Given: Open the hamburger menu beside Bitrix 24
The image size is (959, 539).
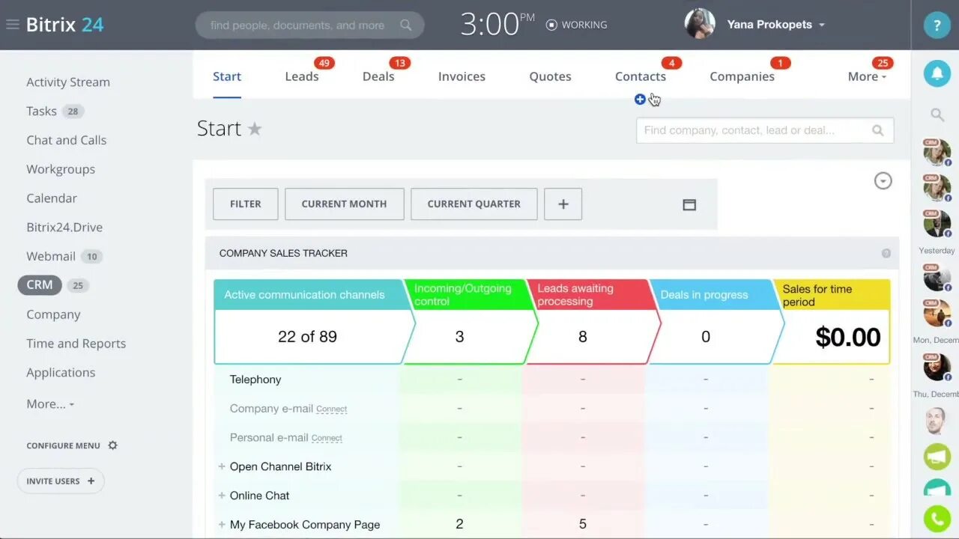Looking at the screenshot, I should coord(12,25).
